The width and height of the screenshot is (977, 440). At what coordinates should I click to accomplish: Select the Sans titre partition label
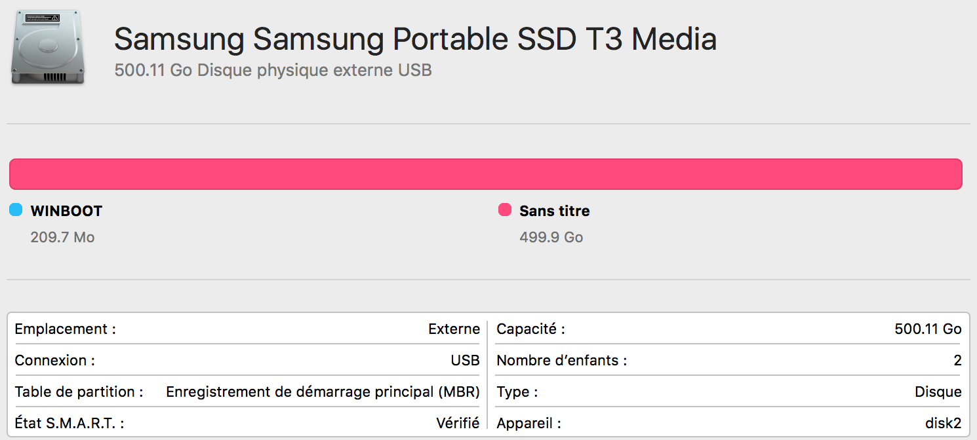click(554, 211)
